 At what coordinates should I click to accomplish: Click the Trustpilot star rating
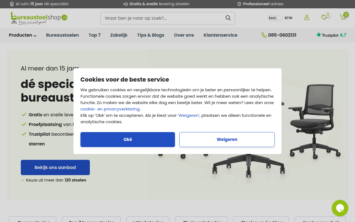(331, 35)
